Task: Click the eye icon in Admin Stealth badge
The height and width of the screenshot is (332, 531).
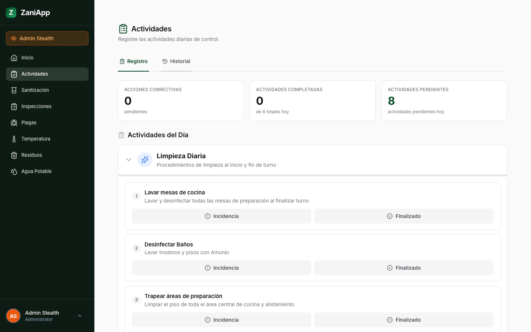Action: point(14,38)
